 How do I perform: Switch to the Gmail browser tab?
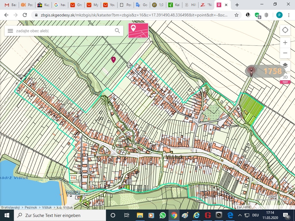[x=10, y=5]
